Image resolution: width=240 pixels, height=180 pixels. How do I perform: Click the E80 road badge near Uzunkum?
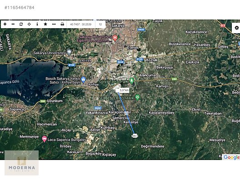[43, 101]
